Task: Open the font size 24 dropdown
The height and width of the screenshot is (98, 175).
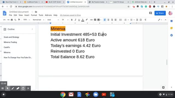Action: [x=65, y=20]
